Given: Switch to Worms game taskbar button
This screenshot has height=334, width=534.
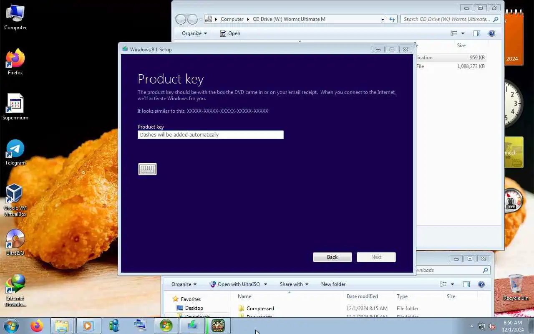Looking at the screenshot, I should pyautogui.click(x=218, y=326).
